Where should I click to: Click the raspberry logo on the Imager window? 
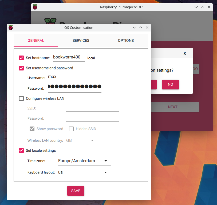pyautogui.click(x=35, y=7)
